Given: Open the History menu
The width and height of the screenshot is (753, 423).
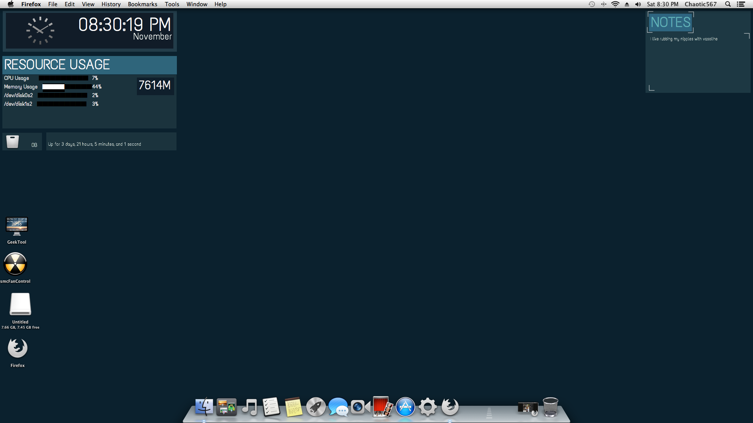Looking at the screenshot, I should [x=111, y=4].
